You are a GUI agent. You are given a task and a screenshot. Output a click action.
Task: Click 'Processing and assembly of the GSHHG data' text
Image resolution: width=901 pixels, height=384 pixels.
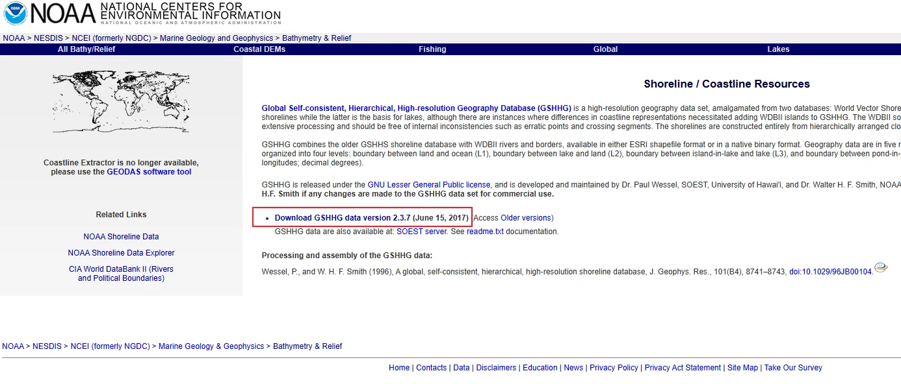click(346, 256)
